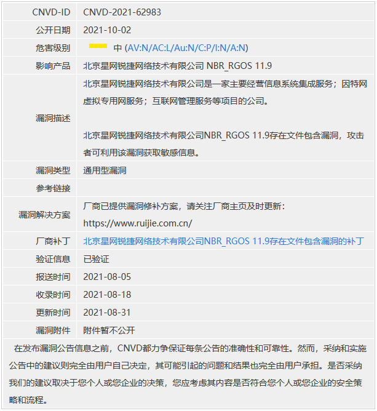Click the 报送时间 label
Image resolution: width=377 pixels, height=411 pixels.
coord(53,277)
